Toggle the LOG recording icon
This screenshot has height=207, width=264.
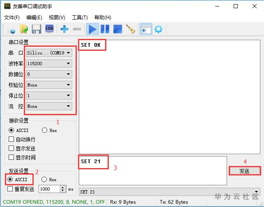coord(49,29)
